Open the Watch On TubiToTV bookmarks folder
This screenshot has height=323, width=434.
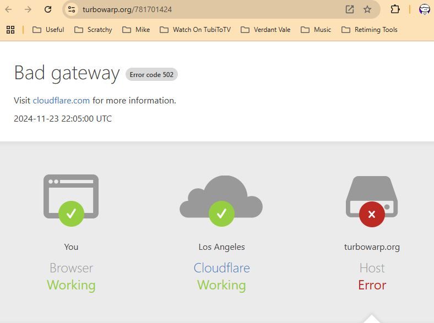(195, 30)
